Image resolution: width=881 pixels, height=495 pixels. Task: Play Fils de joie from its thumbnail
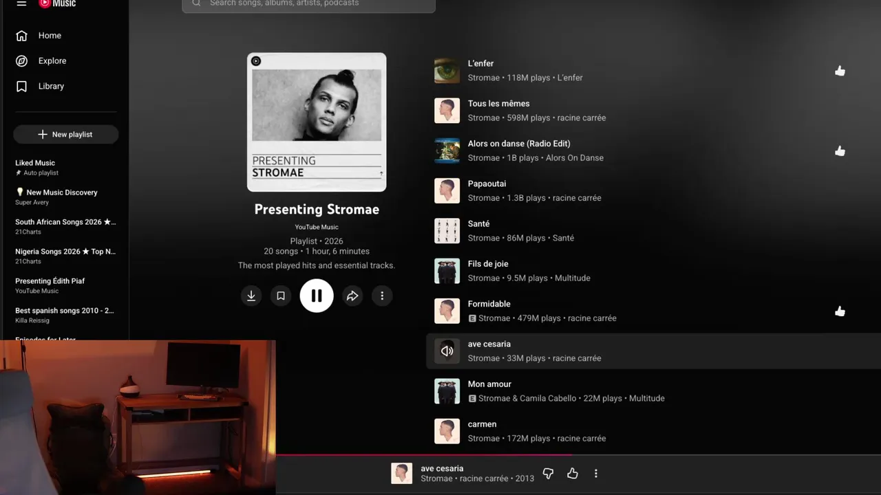coord(447,271)
